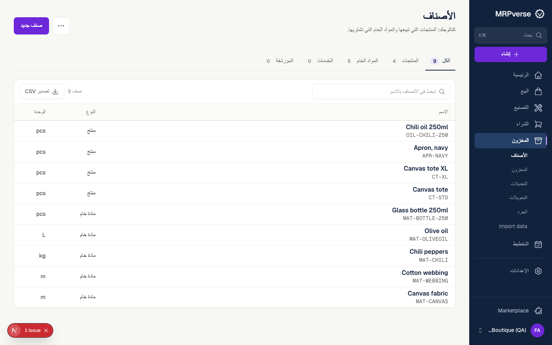Viewport: 552px width, 345px height.
Task: Click the إنشاء create button
Action: pyautogui.click(x=511, y=54)
